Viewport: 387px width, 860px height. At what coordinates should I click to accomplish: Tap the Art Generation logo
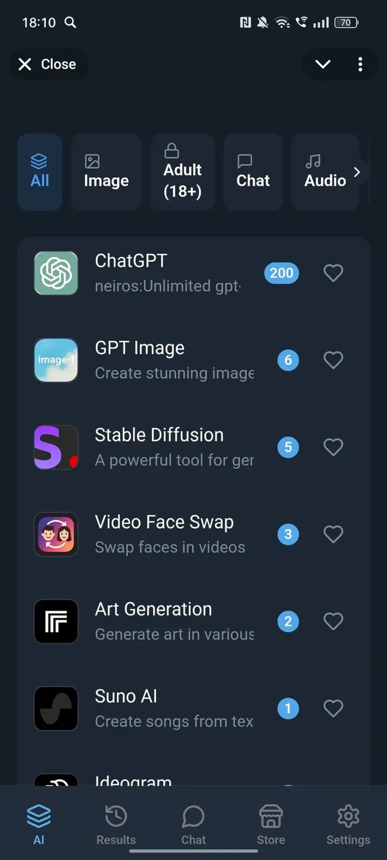56,621
